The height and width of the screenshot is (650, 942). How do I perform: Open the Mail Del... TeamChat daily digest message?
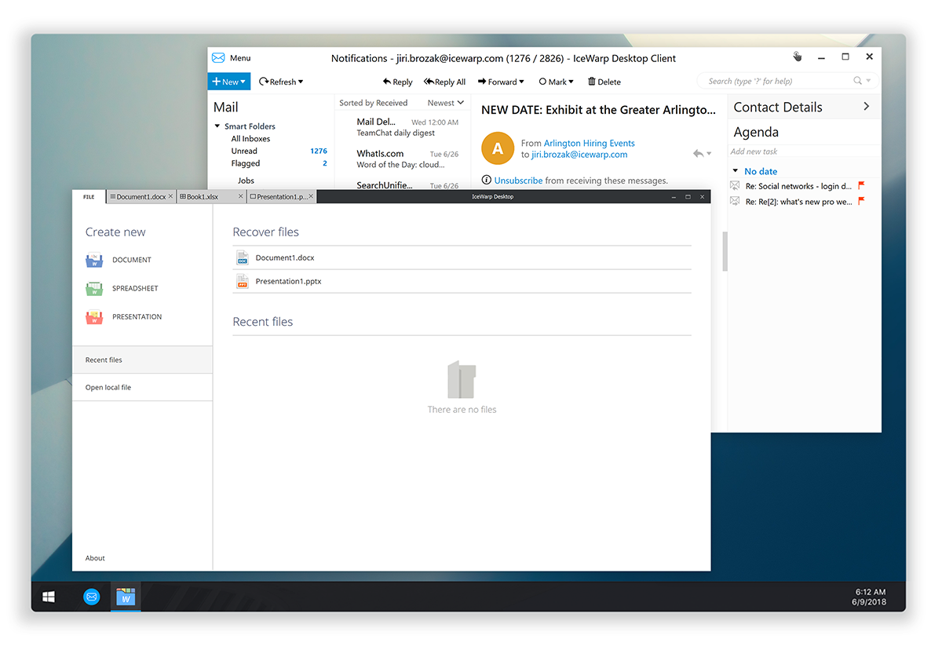[x=403, y=127]
